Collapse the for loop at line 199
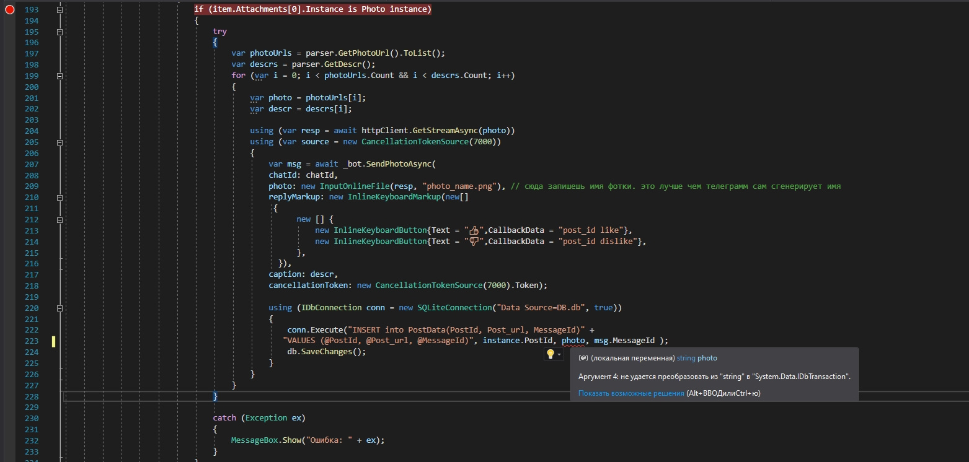Screen dimensions: 969x462 pos(60,76)
